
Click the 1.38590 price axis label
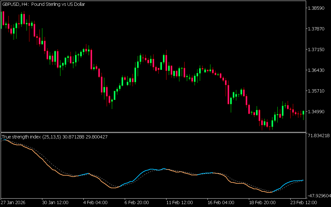coord(316,8)
